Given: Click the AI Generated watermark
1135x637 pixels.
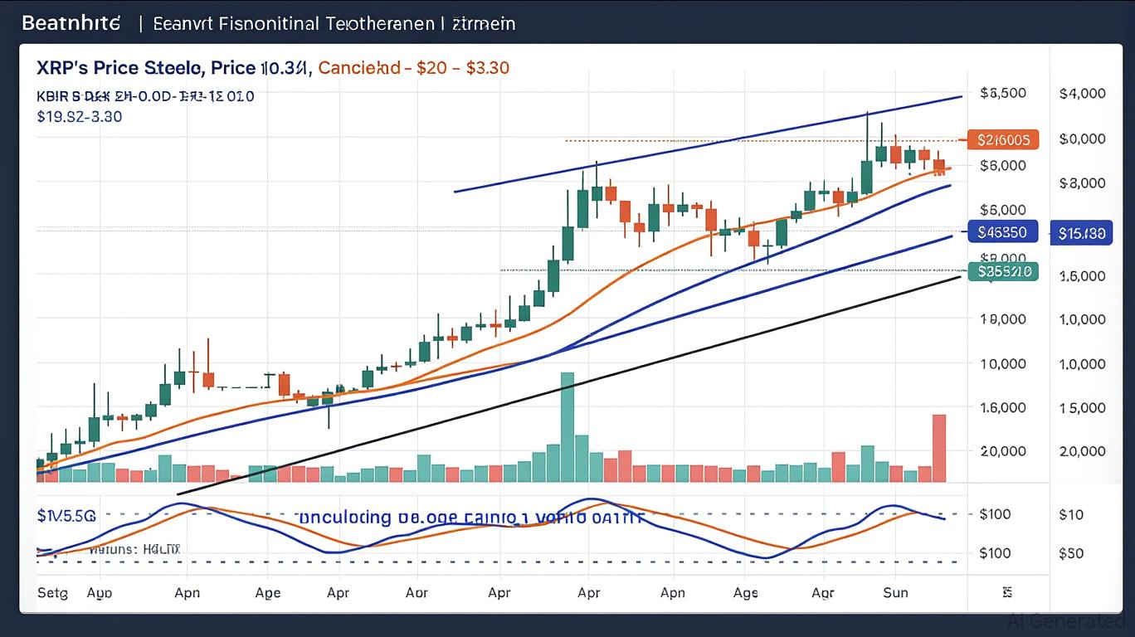Looking at the screenshot, I should [1066, 620].
